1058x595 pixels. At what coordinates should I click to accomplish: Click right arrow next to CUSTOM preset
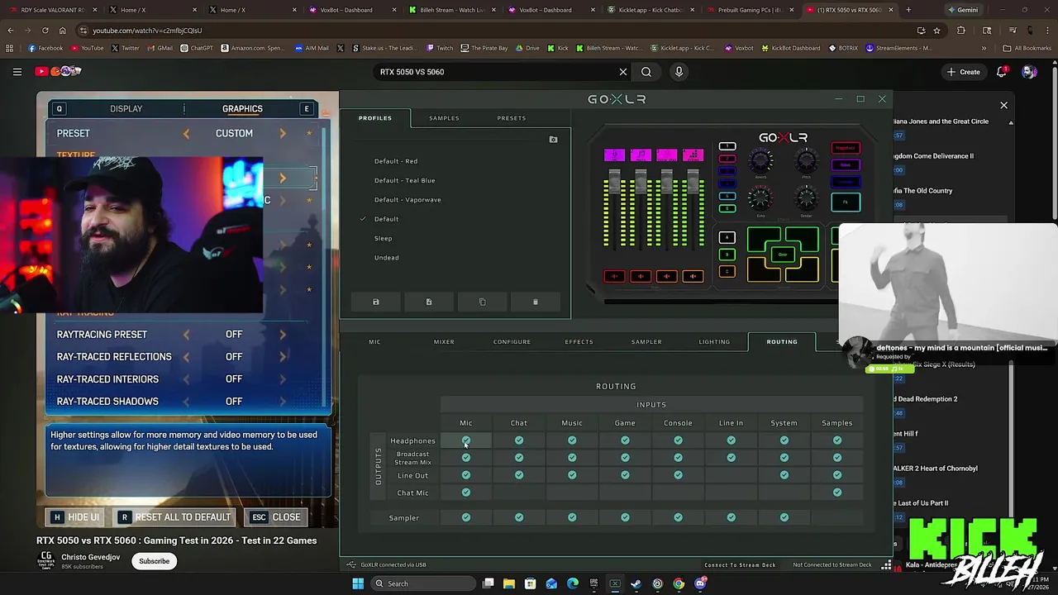coord(283,133)
